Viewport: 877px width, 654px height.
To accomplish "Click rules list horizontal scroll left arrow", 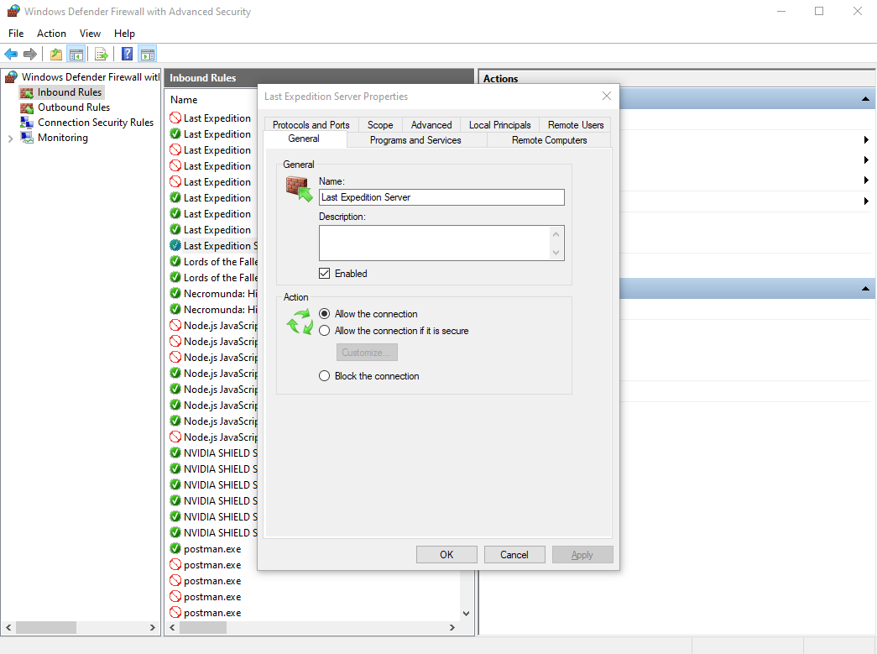I will pyautogui.click(x=172, y=628).
